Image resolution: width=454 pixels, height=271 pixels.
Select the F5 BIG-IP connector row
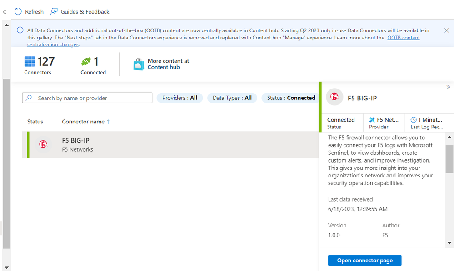(x=170, y=145)
